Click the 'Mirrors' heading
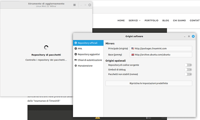Screen dimensions: 200x120 pyautogui.click(x=110, y=44)
